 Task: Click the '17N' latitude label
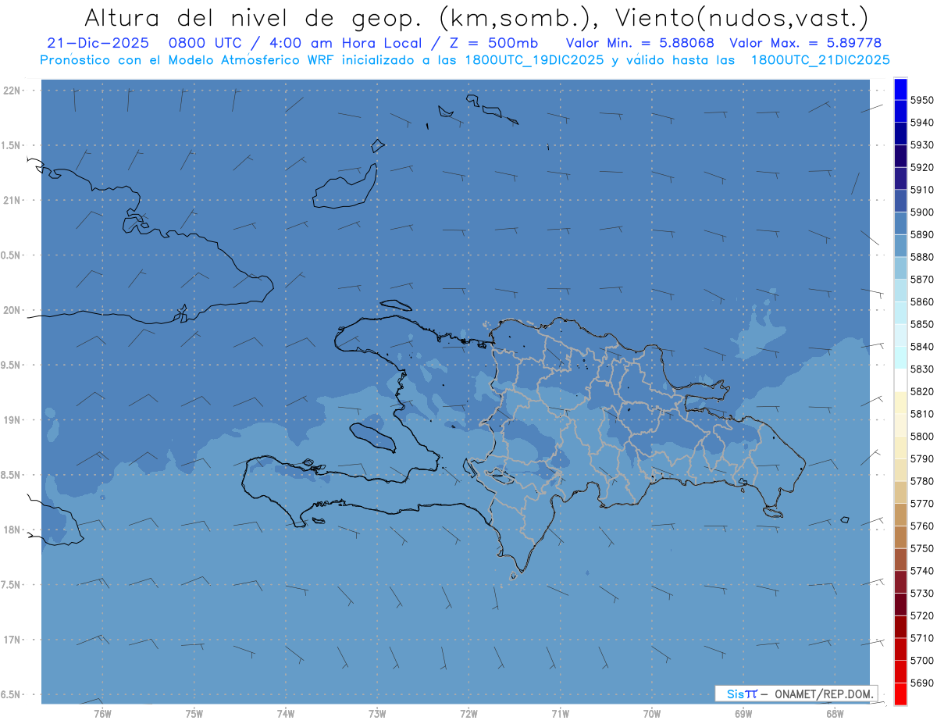[x=13, y=640]
